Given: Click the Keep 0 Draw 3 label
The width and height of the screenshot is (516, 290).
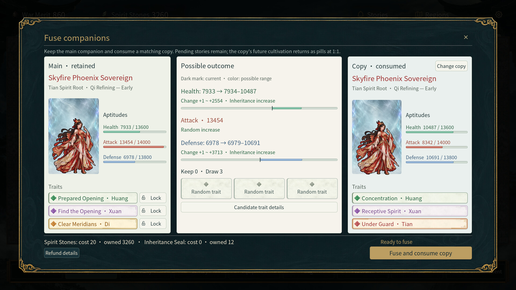Looking at the screenshot, I should [x=202, y=172].
